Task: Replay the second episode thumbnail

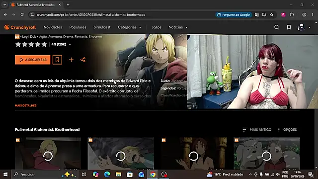Action: (x=120, y=156)
